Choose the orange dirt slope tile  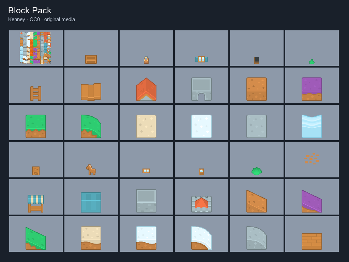pyautogui.click(x=257, y=201)
